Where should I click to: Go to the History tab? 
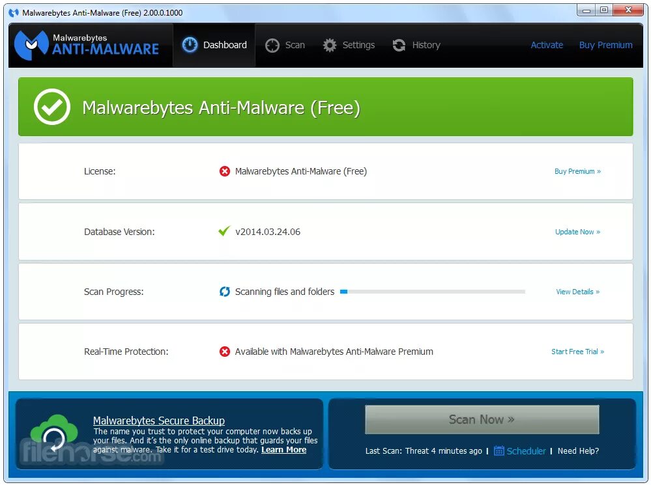[416, 45]
